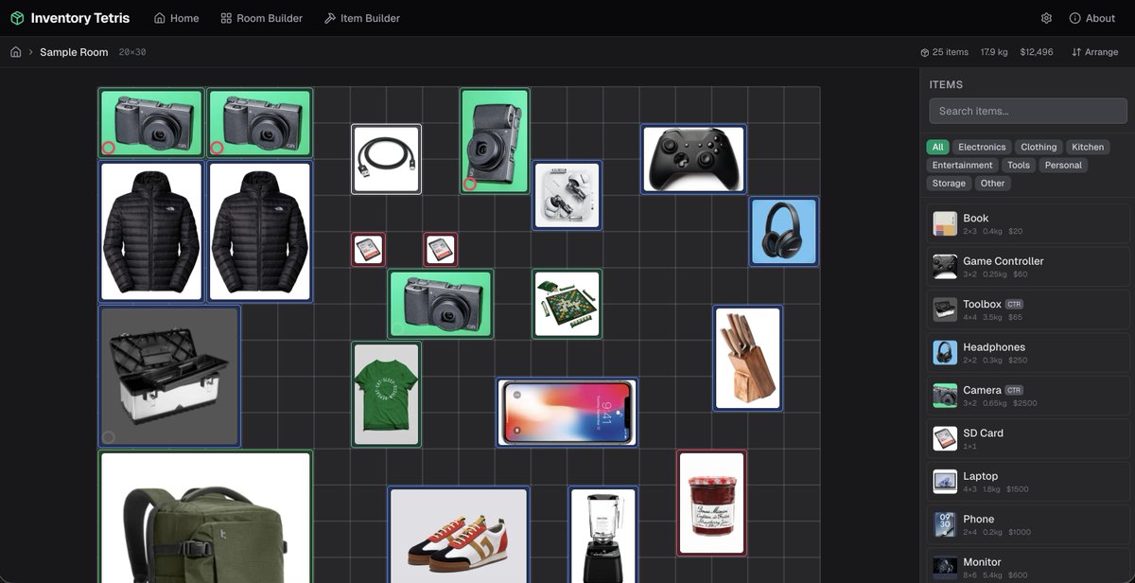Select the black game controller on the grid
The height and width of the screenshot is (583, 1135).
tap(693, 159)
